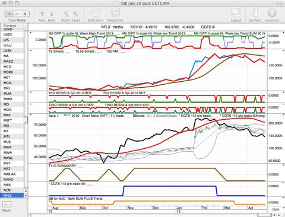Image resolution: width=285 pixels, height=217 pixels.
Task: Click the zoom in magnifier icon
Action: pyautogui.click(x=75, y=14)
